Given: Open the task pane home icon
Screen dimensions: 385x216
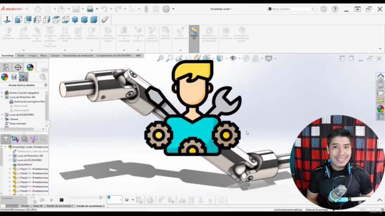Looking at the screenshot, I should coord(380,76).
